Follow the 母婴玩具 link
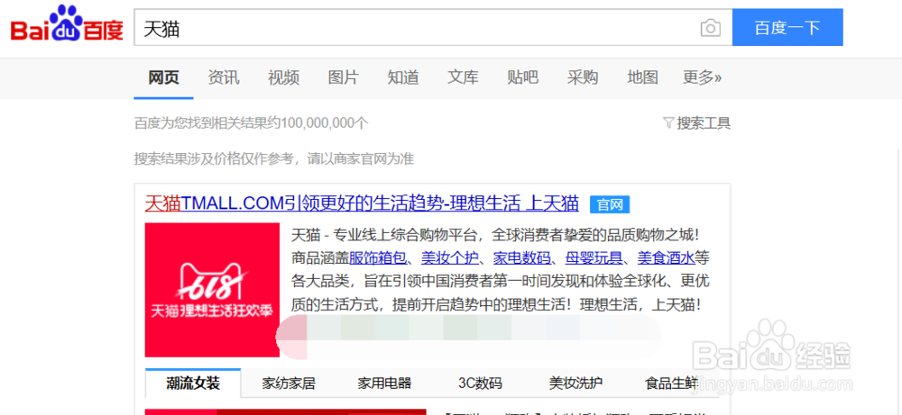This screenshot has width=902, height=415. tap(594, 258)
